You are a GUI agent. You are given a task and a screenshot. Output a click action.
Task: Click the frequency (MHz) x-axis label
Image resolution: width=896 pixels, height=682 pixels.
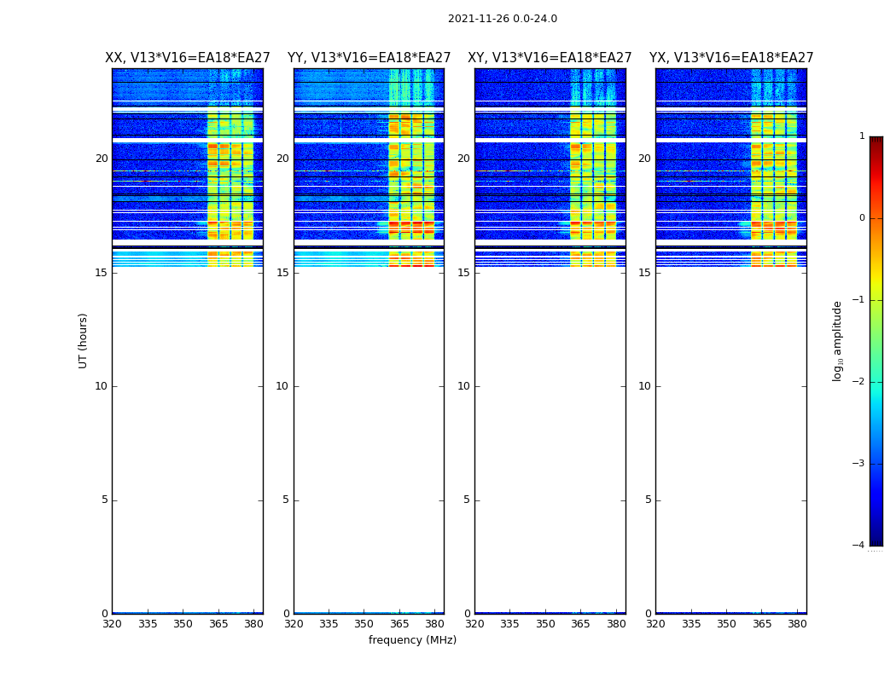pyautogui.click(x=412, y=640)
